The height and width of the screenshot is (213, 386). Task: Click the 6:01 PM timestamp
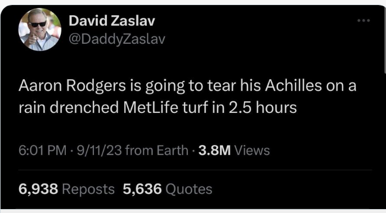click(42, 150)
